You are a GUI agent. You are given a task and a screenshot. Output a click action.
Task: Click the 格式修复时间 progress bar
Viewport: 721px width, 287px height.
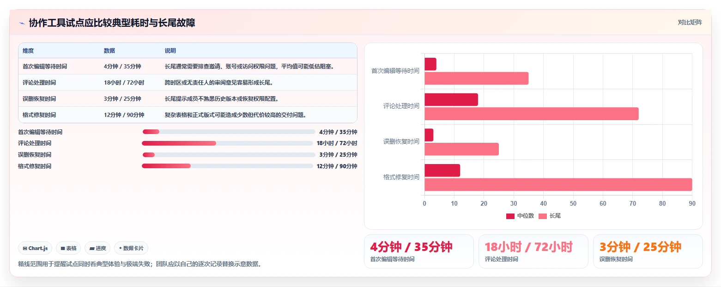pos(227,166)
